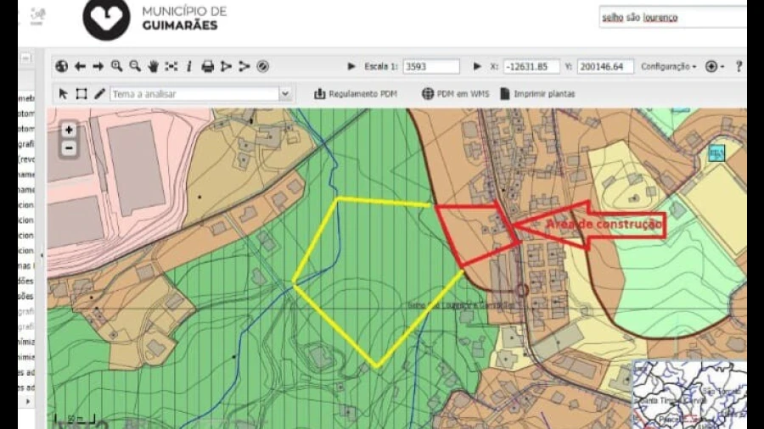Image resolution: width=764 pixels, height=429 pixels.
Task: Go to next map view arrow
Action: pos(98,66)
